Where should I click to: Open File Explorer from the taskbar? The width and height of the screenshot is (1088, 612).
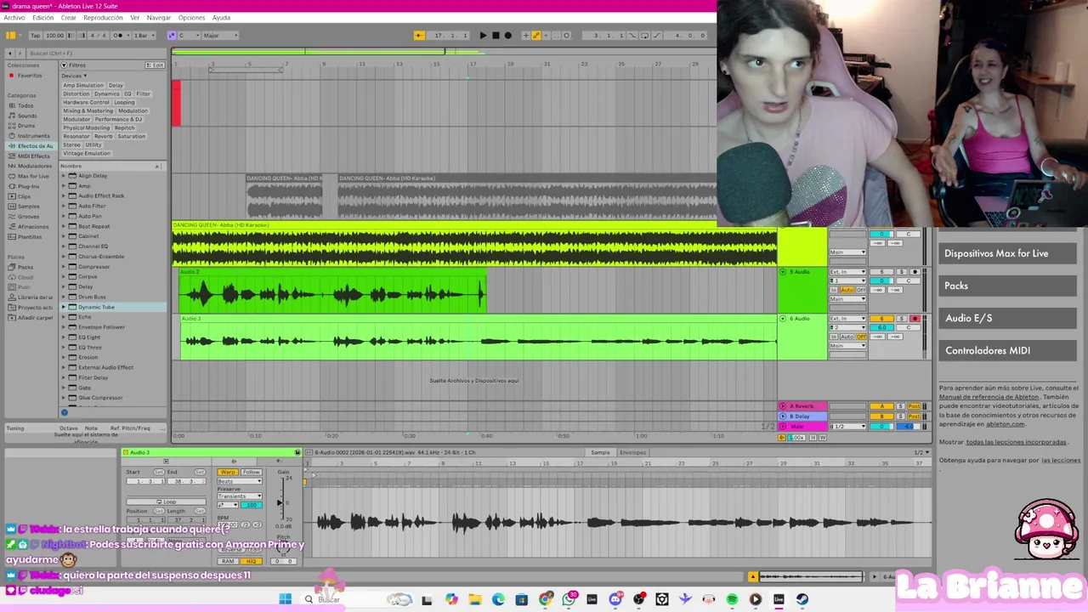474,599
